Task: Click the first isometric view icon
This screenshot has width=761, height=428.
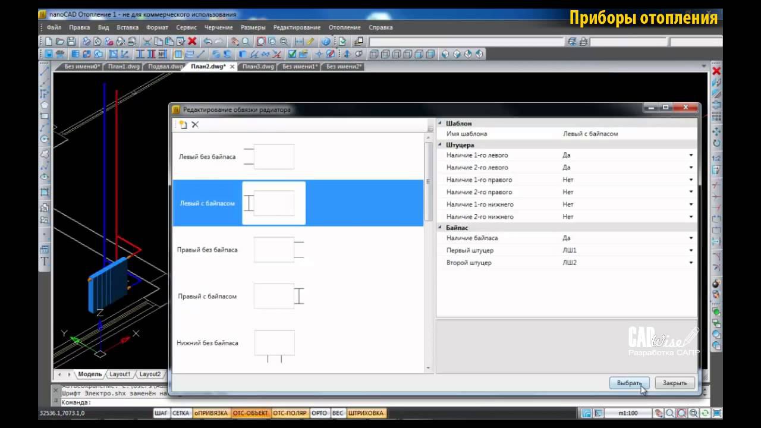Action: click(446, 54)
